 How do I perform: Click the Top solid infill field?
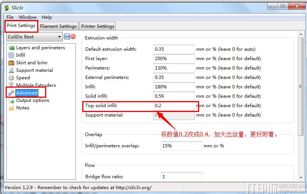(174, 106)
